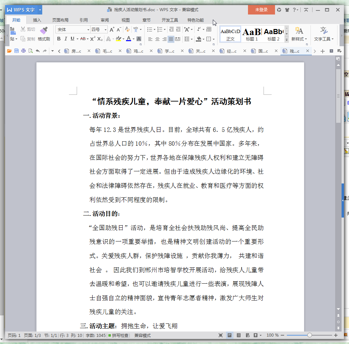Viewport: 349px width, 344px height.
Task: Align text left
Action: tap(150, 39)
